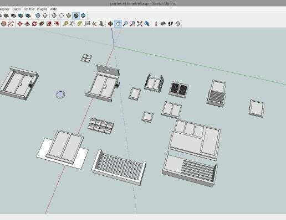Click the eight-pane window grid model
The width and height of the screenshot is (286, 220).
(101, 126)
